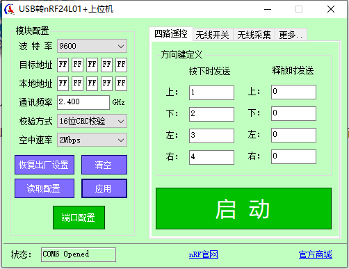
Task: Click the 释放时发送 右 field
Action: click(293, 156)
